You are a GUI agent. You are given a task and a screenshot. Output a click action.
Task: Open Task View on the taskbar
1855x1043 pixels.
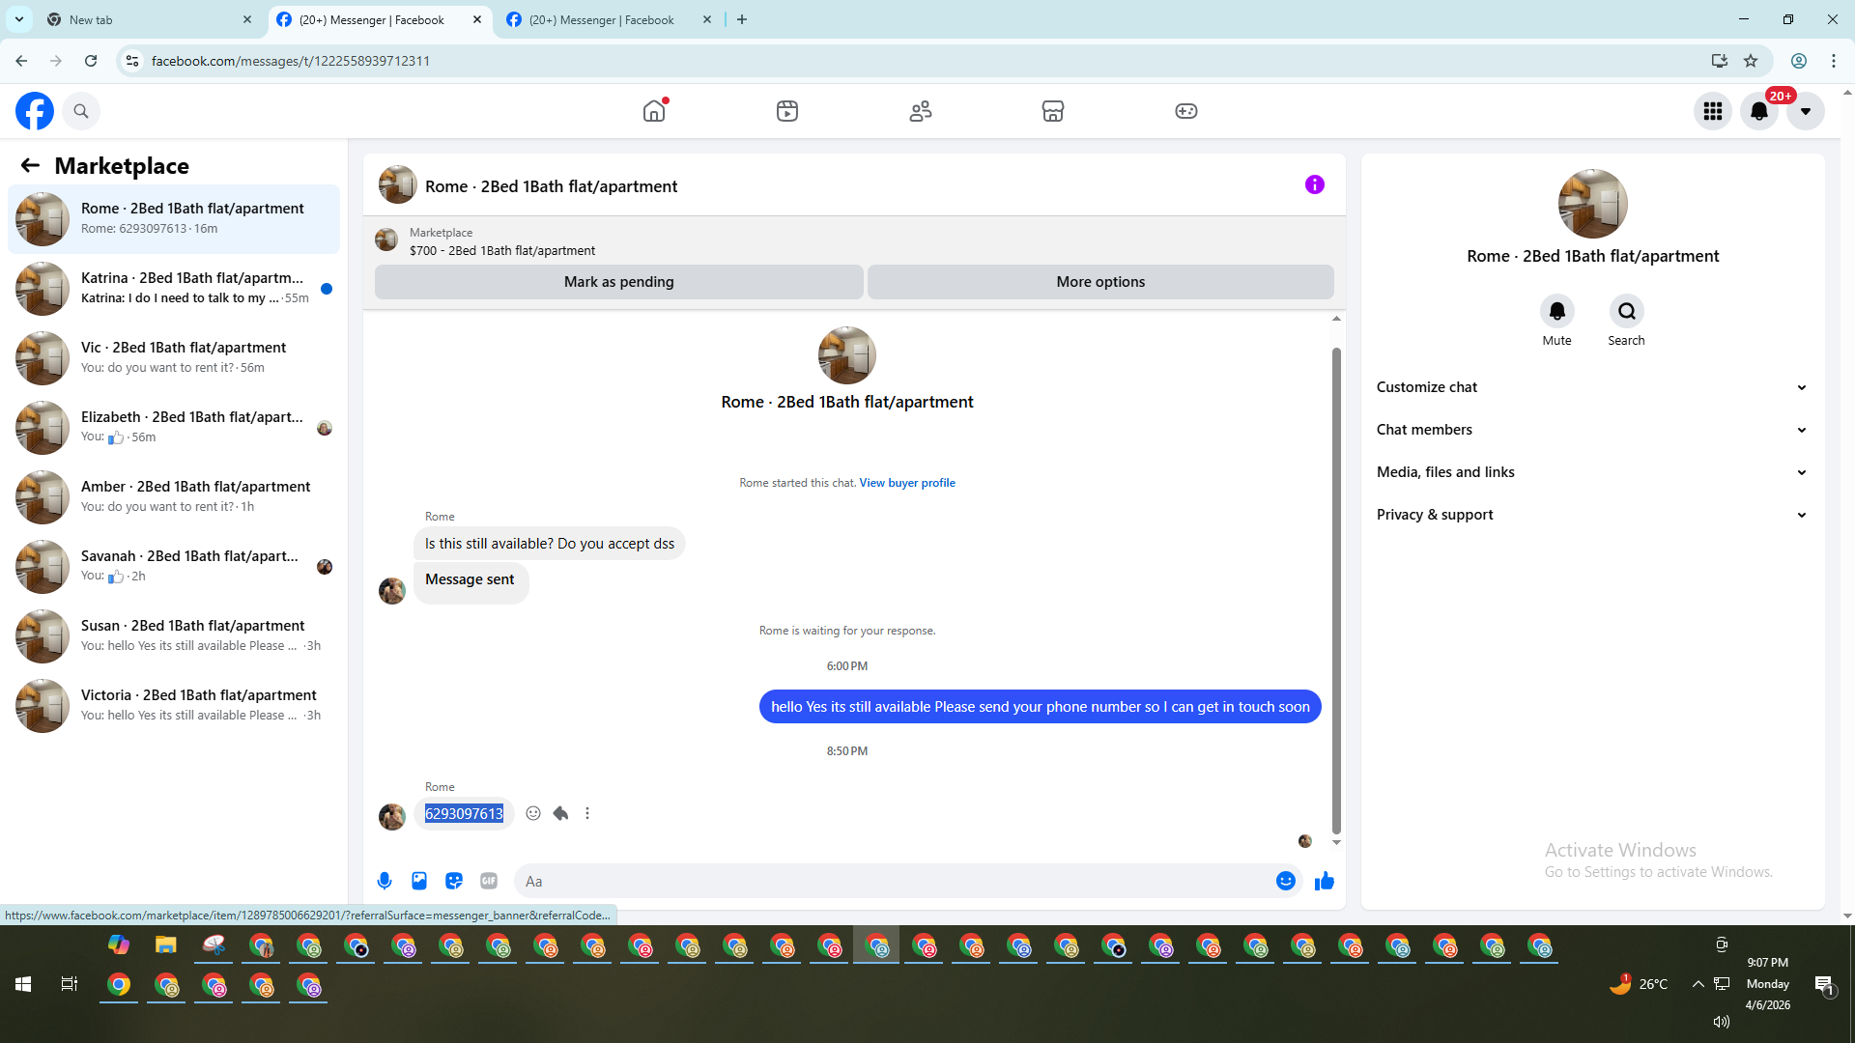70,984
